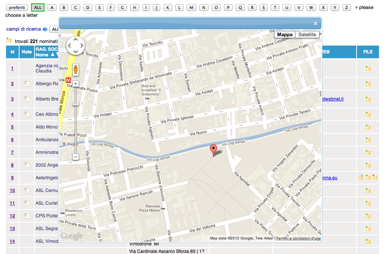
Task: Close the map popup with the X
Action: tap(315, 23)
